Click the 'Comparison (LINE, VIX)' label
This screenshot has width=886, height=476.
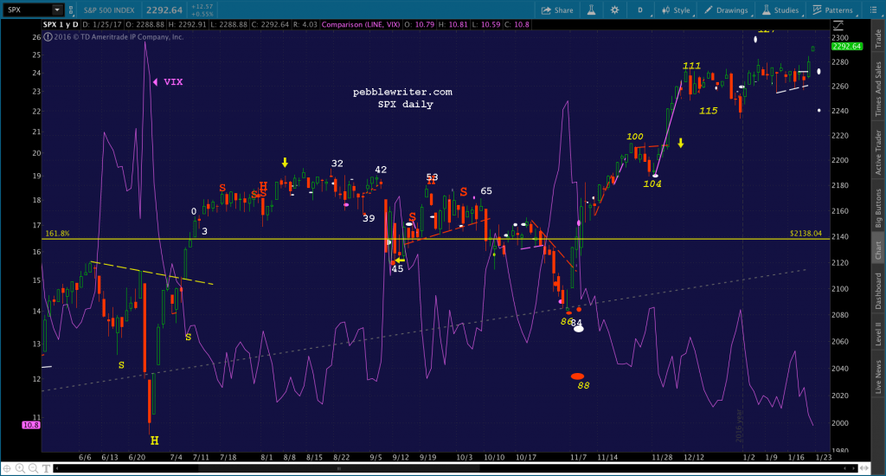(361, 24)
